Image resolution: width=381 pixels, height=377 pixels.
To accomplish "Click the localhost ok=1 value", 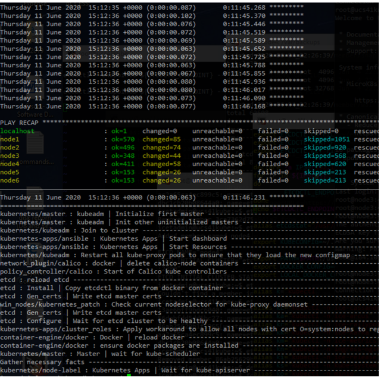I will (x=119, y=131).
